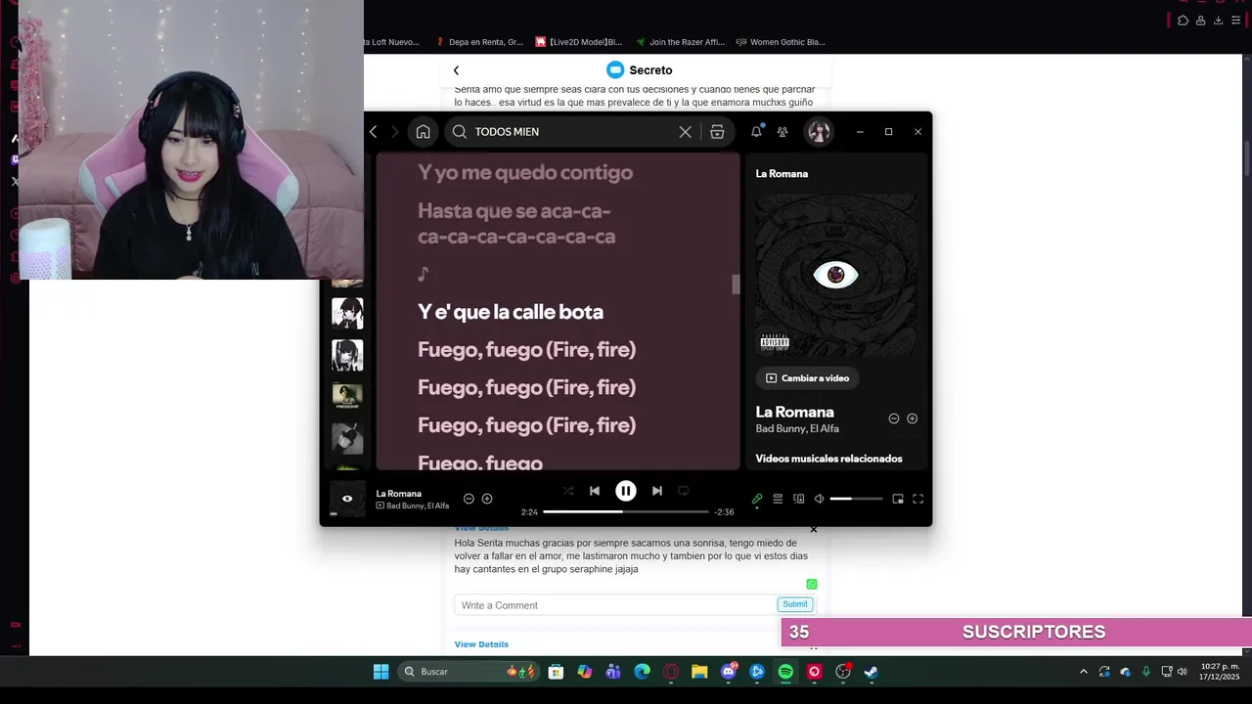Image resolution: width=1252 pixels, height=704 pixels.
Task: Open La Romana title link in bottom bar
Action: 399,494
